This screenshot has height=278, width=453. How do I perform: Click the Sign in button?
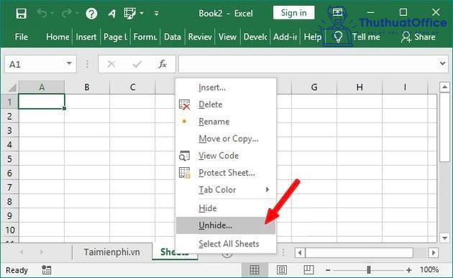tap(294, 13)
